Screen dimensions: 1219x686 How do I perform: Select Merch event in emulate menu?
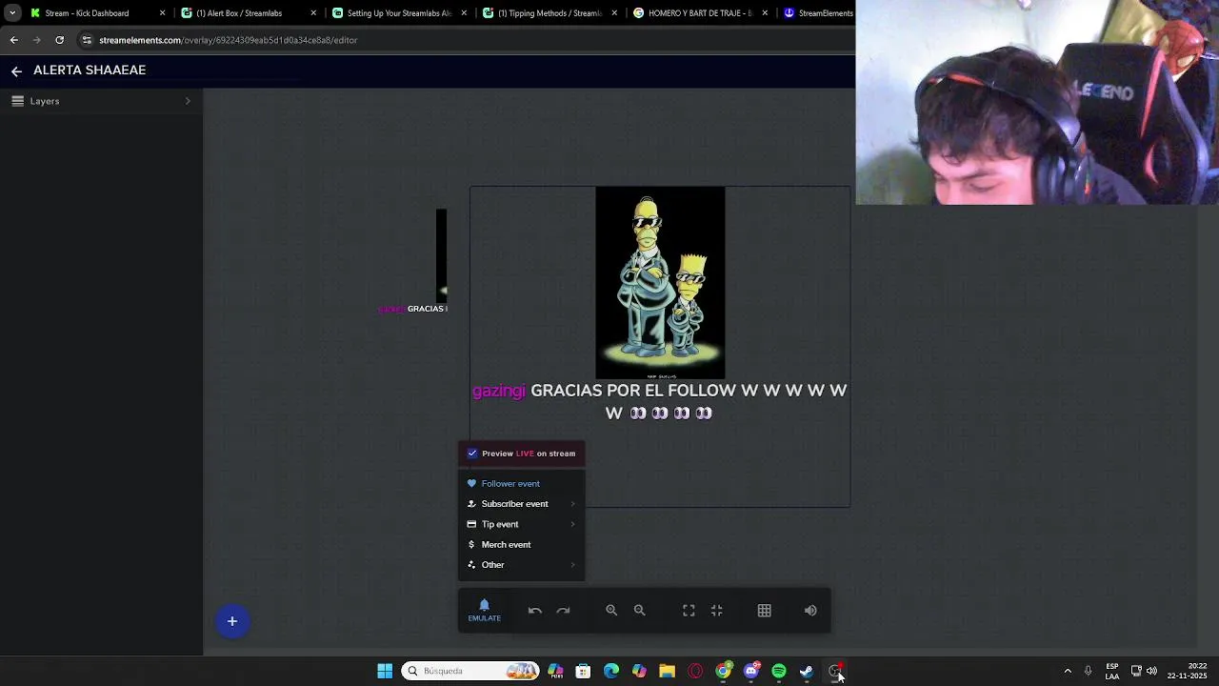[x=522, y=545]
